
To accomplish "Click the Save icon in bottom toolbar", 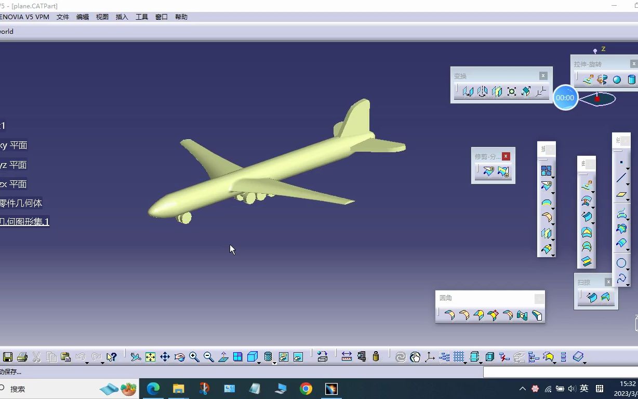I will [8, 357].
